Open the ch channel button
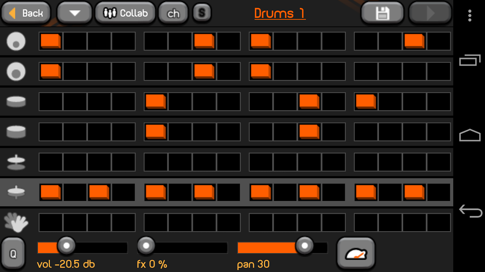485x272 pixels. click(x=173, y=13)
